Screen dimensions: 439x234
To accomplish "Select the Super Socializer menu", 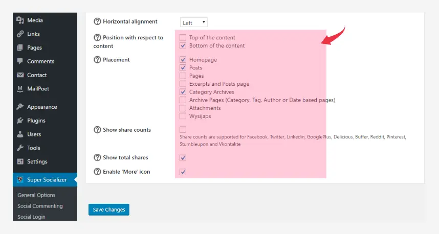I will pos(48,179).
